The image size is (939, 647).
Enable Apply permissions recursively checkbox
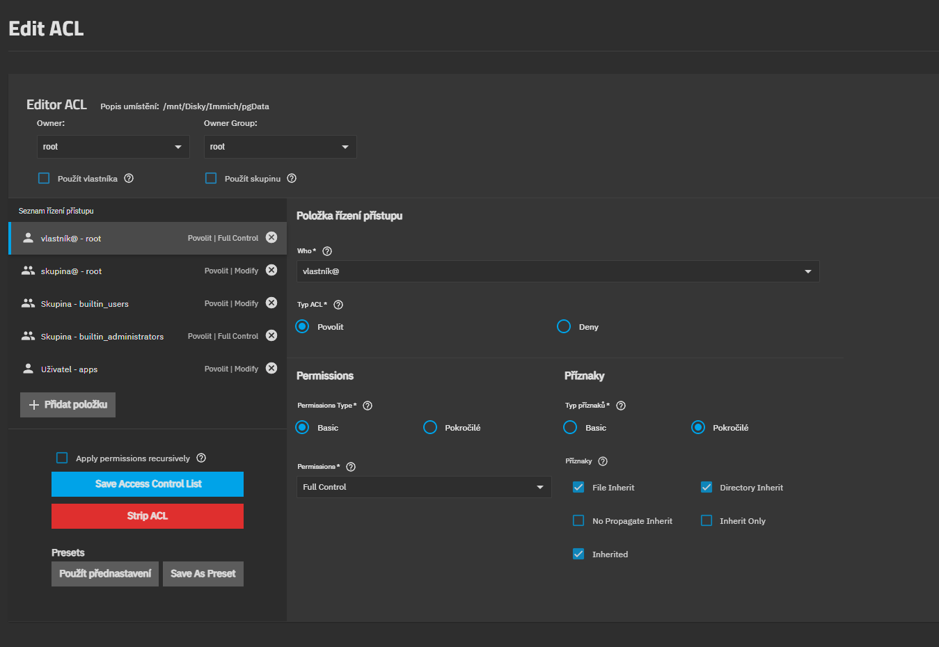[x=62, y=458]
